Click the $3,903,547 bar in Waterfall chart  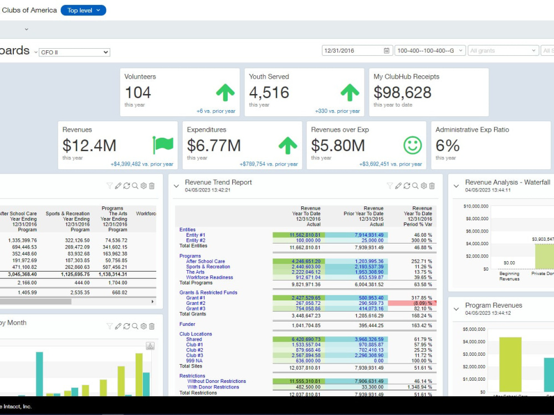(545, 257)
